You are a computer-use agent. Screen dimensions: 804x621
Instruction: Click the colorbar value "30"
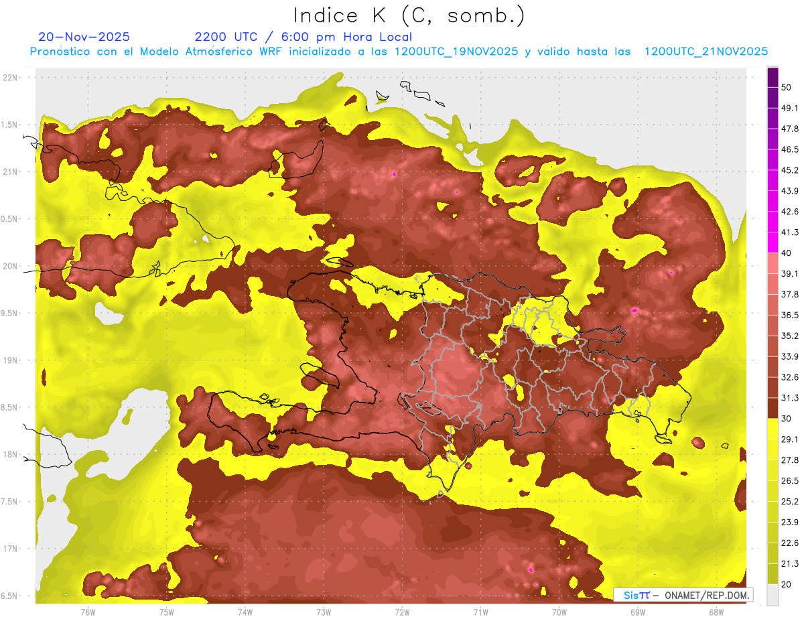787,419
